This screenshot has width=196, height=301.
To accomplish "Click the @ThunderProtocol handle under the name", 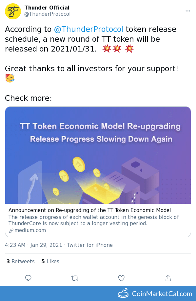I will coord(47,14).
